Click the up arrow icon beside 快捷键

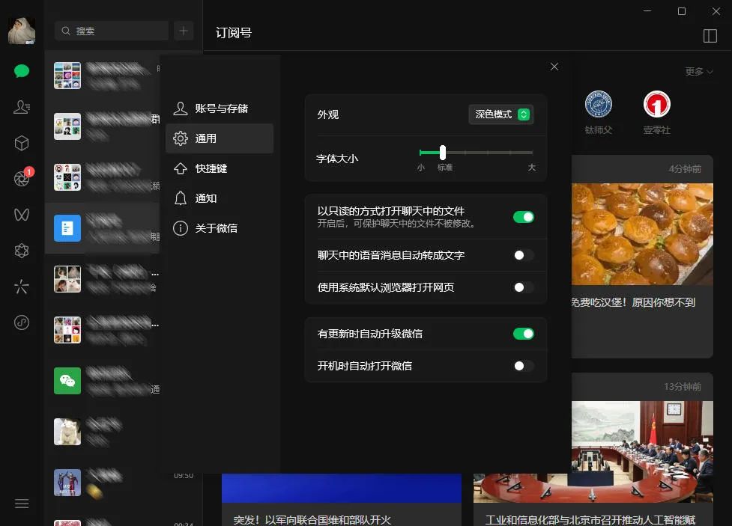tap(181, 168)
